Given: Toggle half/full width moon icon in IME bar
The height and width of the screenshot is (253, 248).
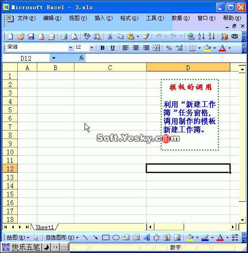Looking at the screenshot, I should point(46,247).
